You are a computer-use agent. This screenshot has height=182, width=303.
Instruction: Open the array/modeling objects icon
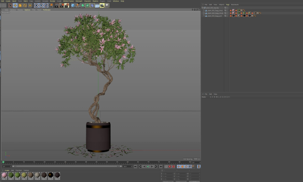[87, 6]
